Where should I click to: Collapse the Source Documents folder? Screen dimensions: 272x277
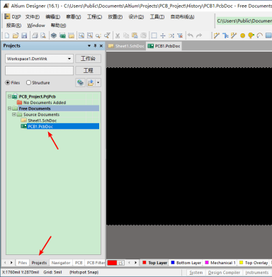(x=14, y=114)
